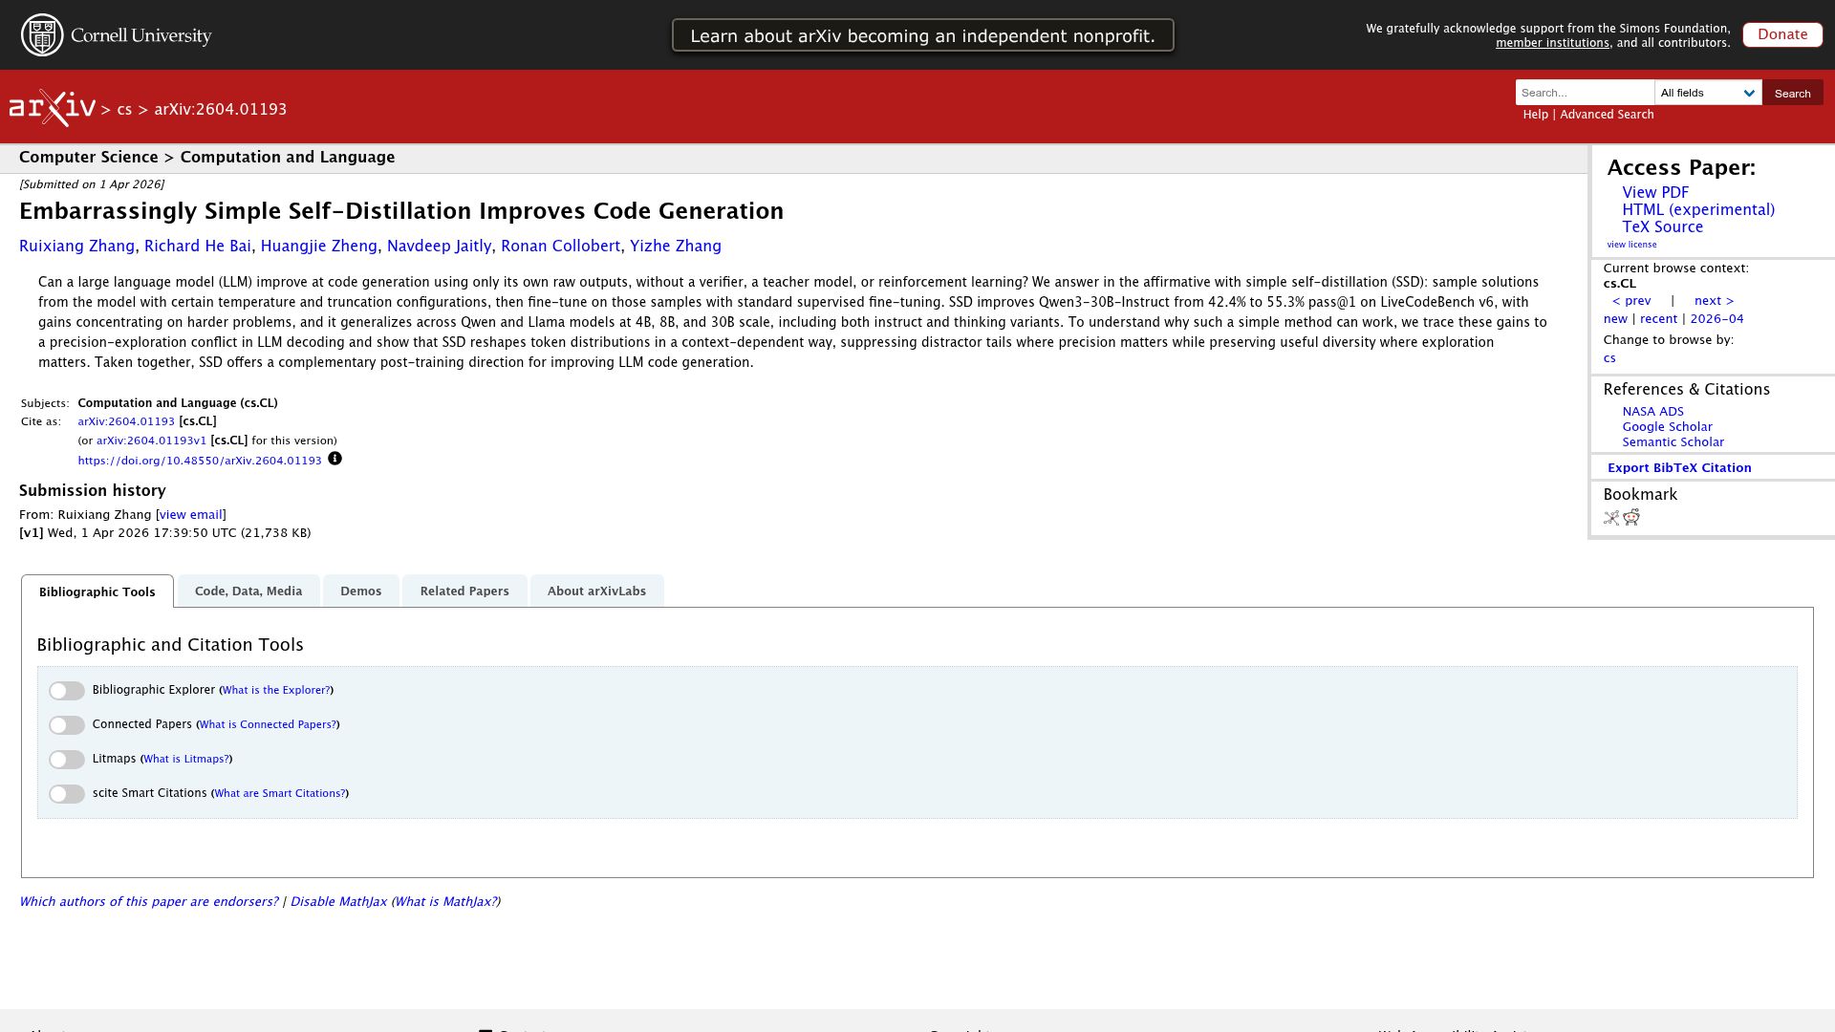Click the DOI info icon
The width and height of the screenshot is (1835, 1032).
[x=335, y=459]
